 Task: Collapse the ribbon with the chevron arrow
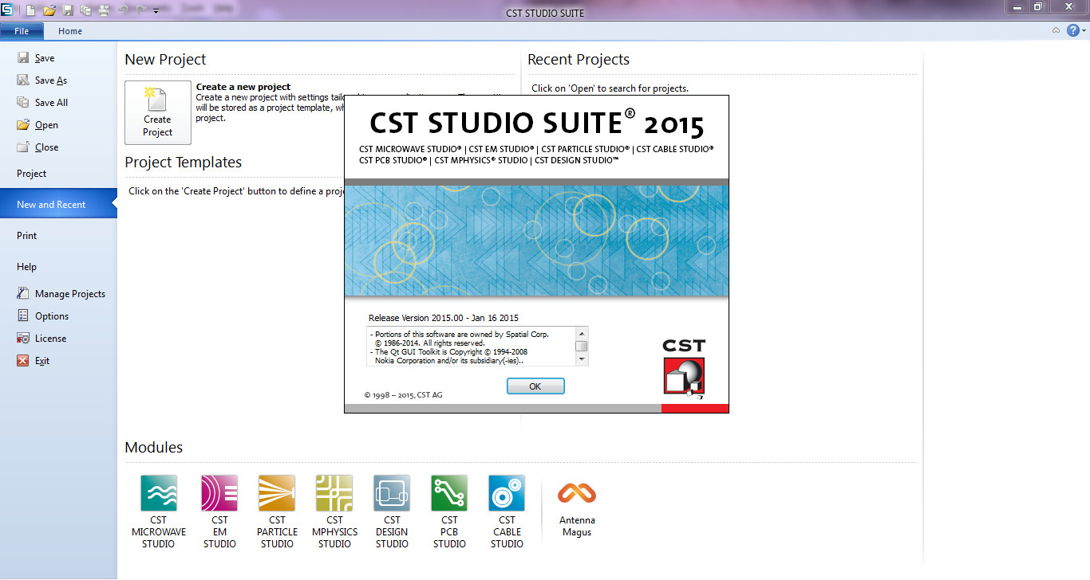tap(1056, 30)
